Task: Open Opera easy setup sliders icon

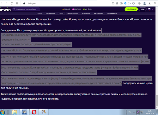Action: click(155, 3)
